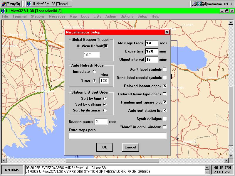Image resolution: width=235 pixels, height=176 pixels.
Task: Open the Lists menu
Action: (x=97, y=16)
